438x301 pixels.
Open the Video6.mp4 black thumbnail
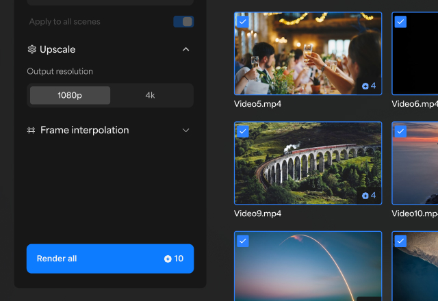[415, 53]
